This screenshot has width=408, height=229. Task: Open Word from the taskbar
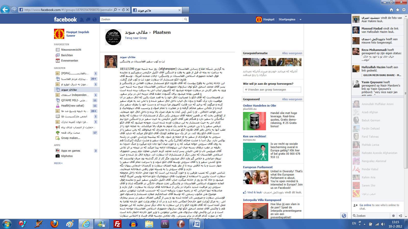tap(197, 224)
